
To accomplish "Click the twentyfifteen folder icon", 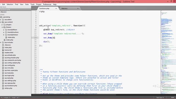I will point(6,30).
